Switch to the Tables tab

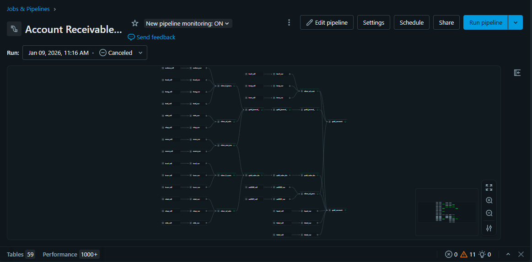pyautogui.click(x=21, y=254)
